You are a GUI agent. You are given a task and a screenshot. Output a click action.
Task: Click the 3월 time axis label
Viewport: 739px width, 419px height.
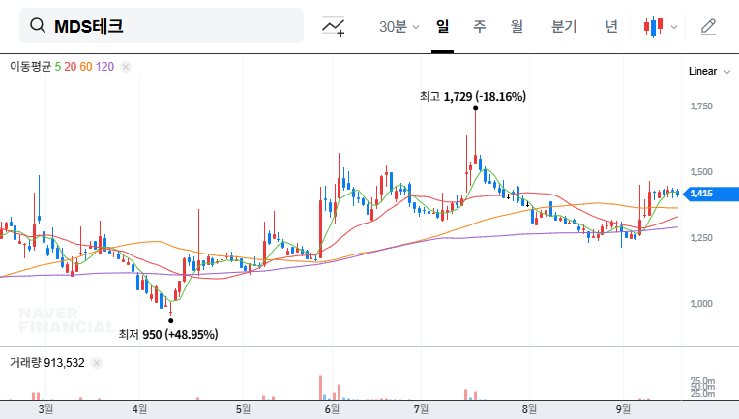[45, 409]
